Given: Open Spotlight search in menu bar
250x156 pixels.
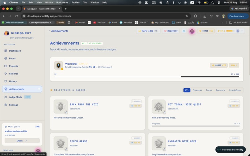Looking at the screenshot, I should coord(212,2).
